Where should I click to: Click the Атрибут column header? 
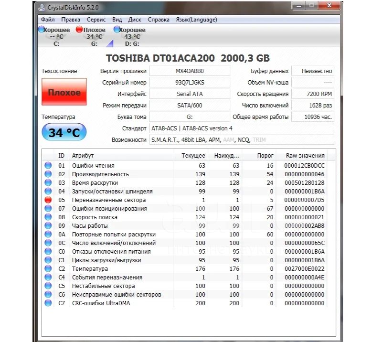(x=121, y=155)
